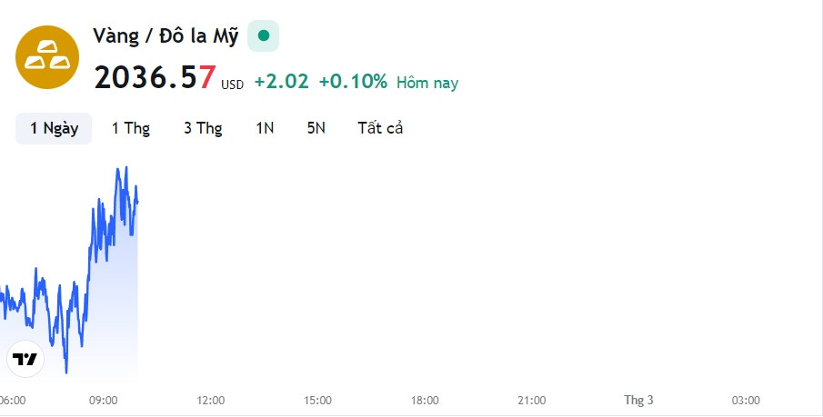Viewport: 823px width, 417px height.
Task: Click the green market-open status indicator
Action: click(264, 35)
